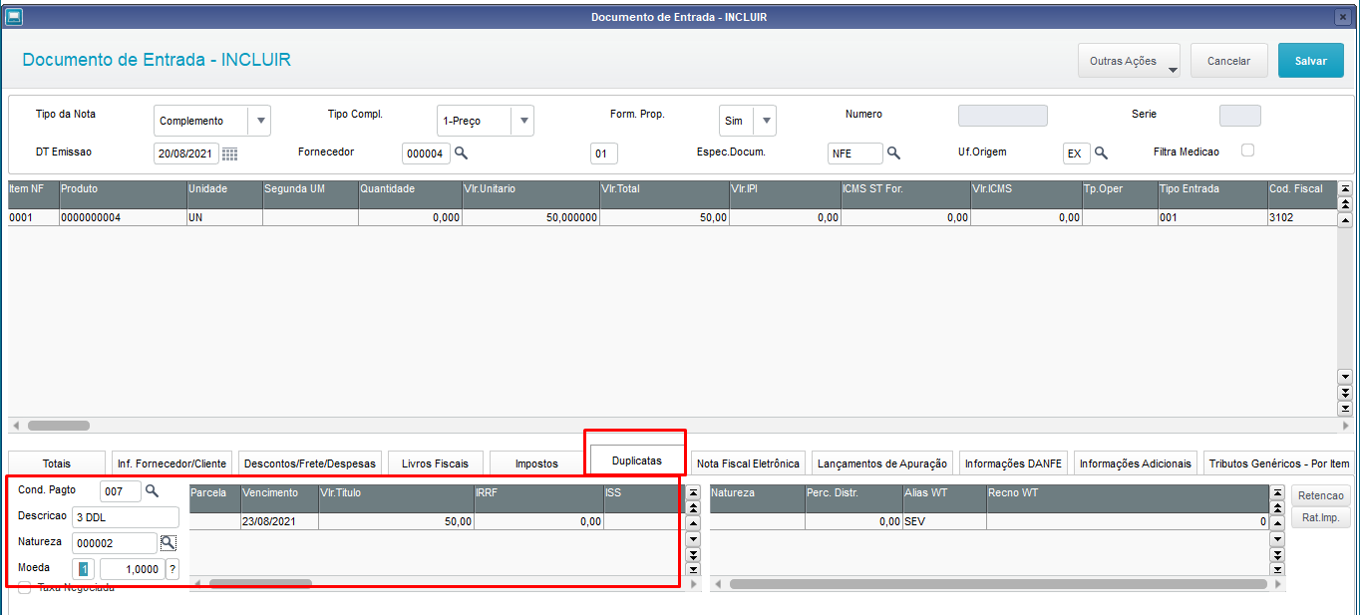1360x615 pixels.
Task: Click Vencimento cell 23/08/2021
Action: [279, 521]
